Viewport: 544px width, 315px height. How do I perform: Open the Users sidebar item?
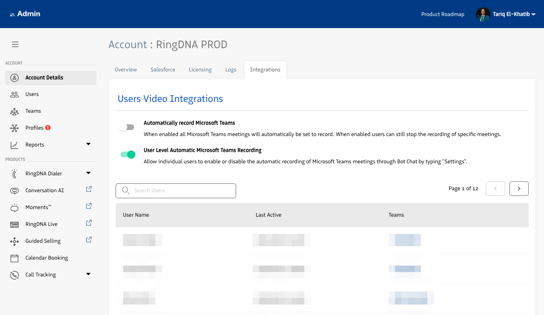pos(32,94)
